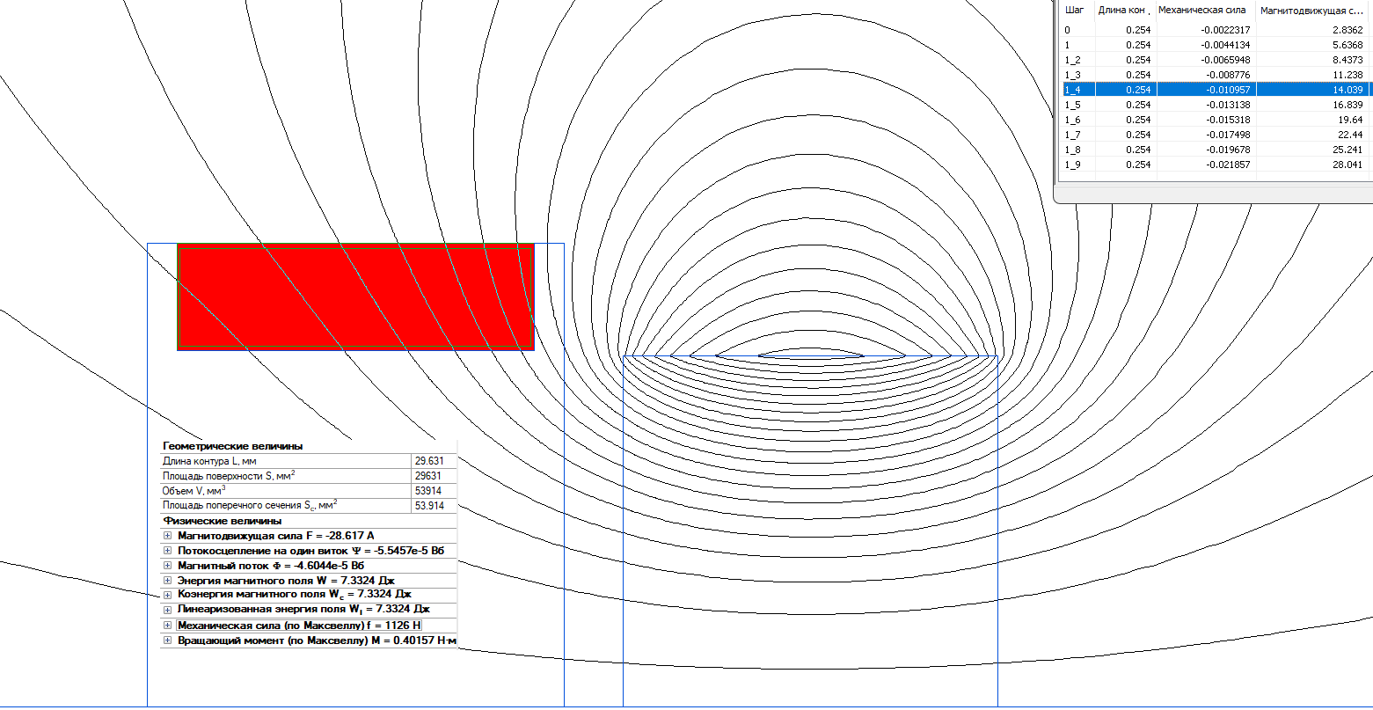1373x710 pixels.
Task: Expand the 'Коэнергия магнитного поля' row
Action: [x=167, y=594]
